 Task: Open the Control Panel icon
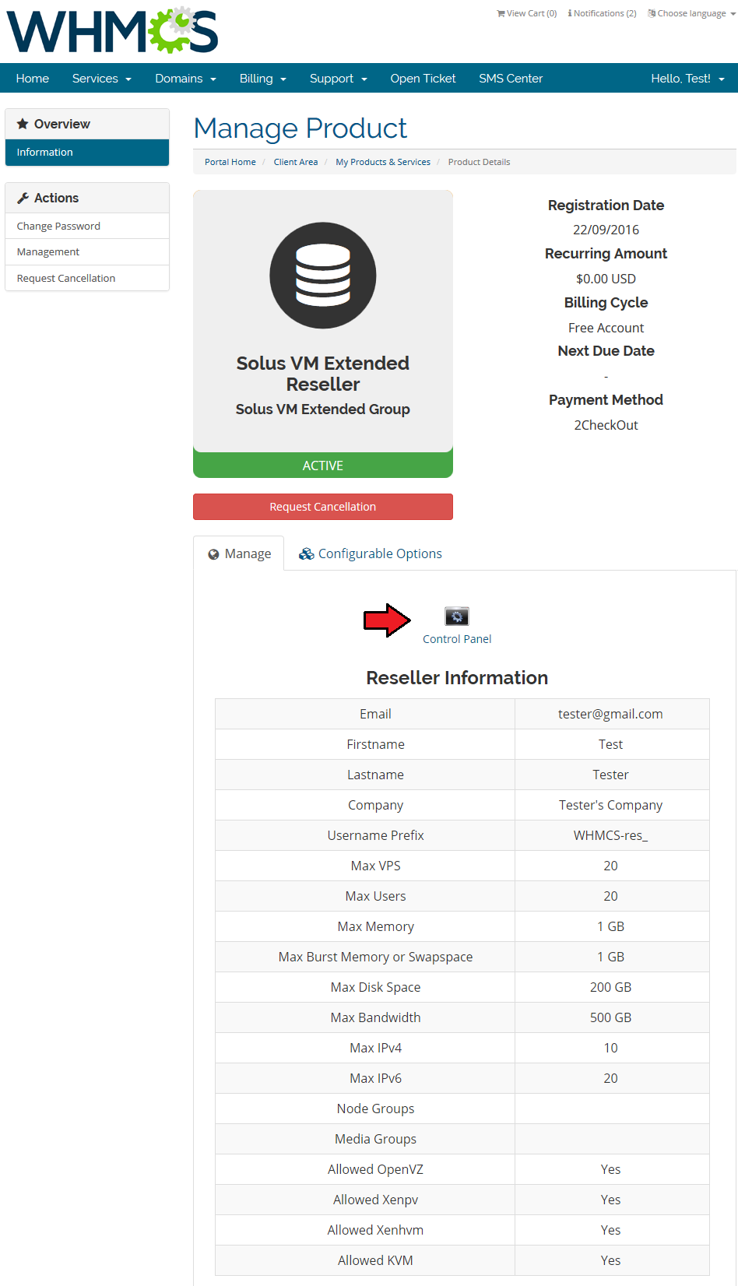[x=457, y=617]
